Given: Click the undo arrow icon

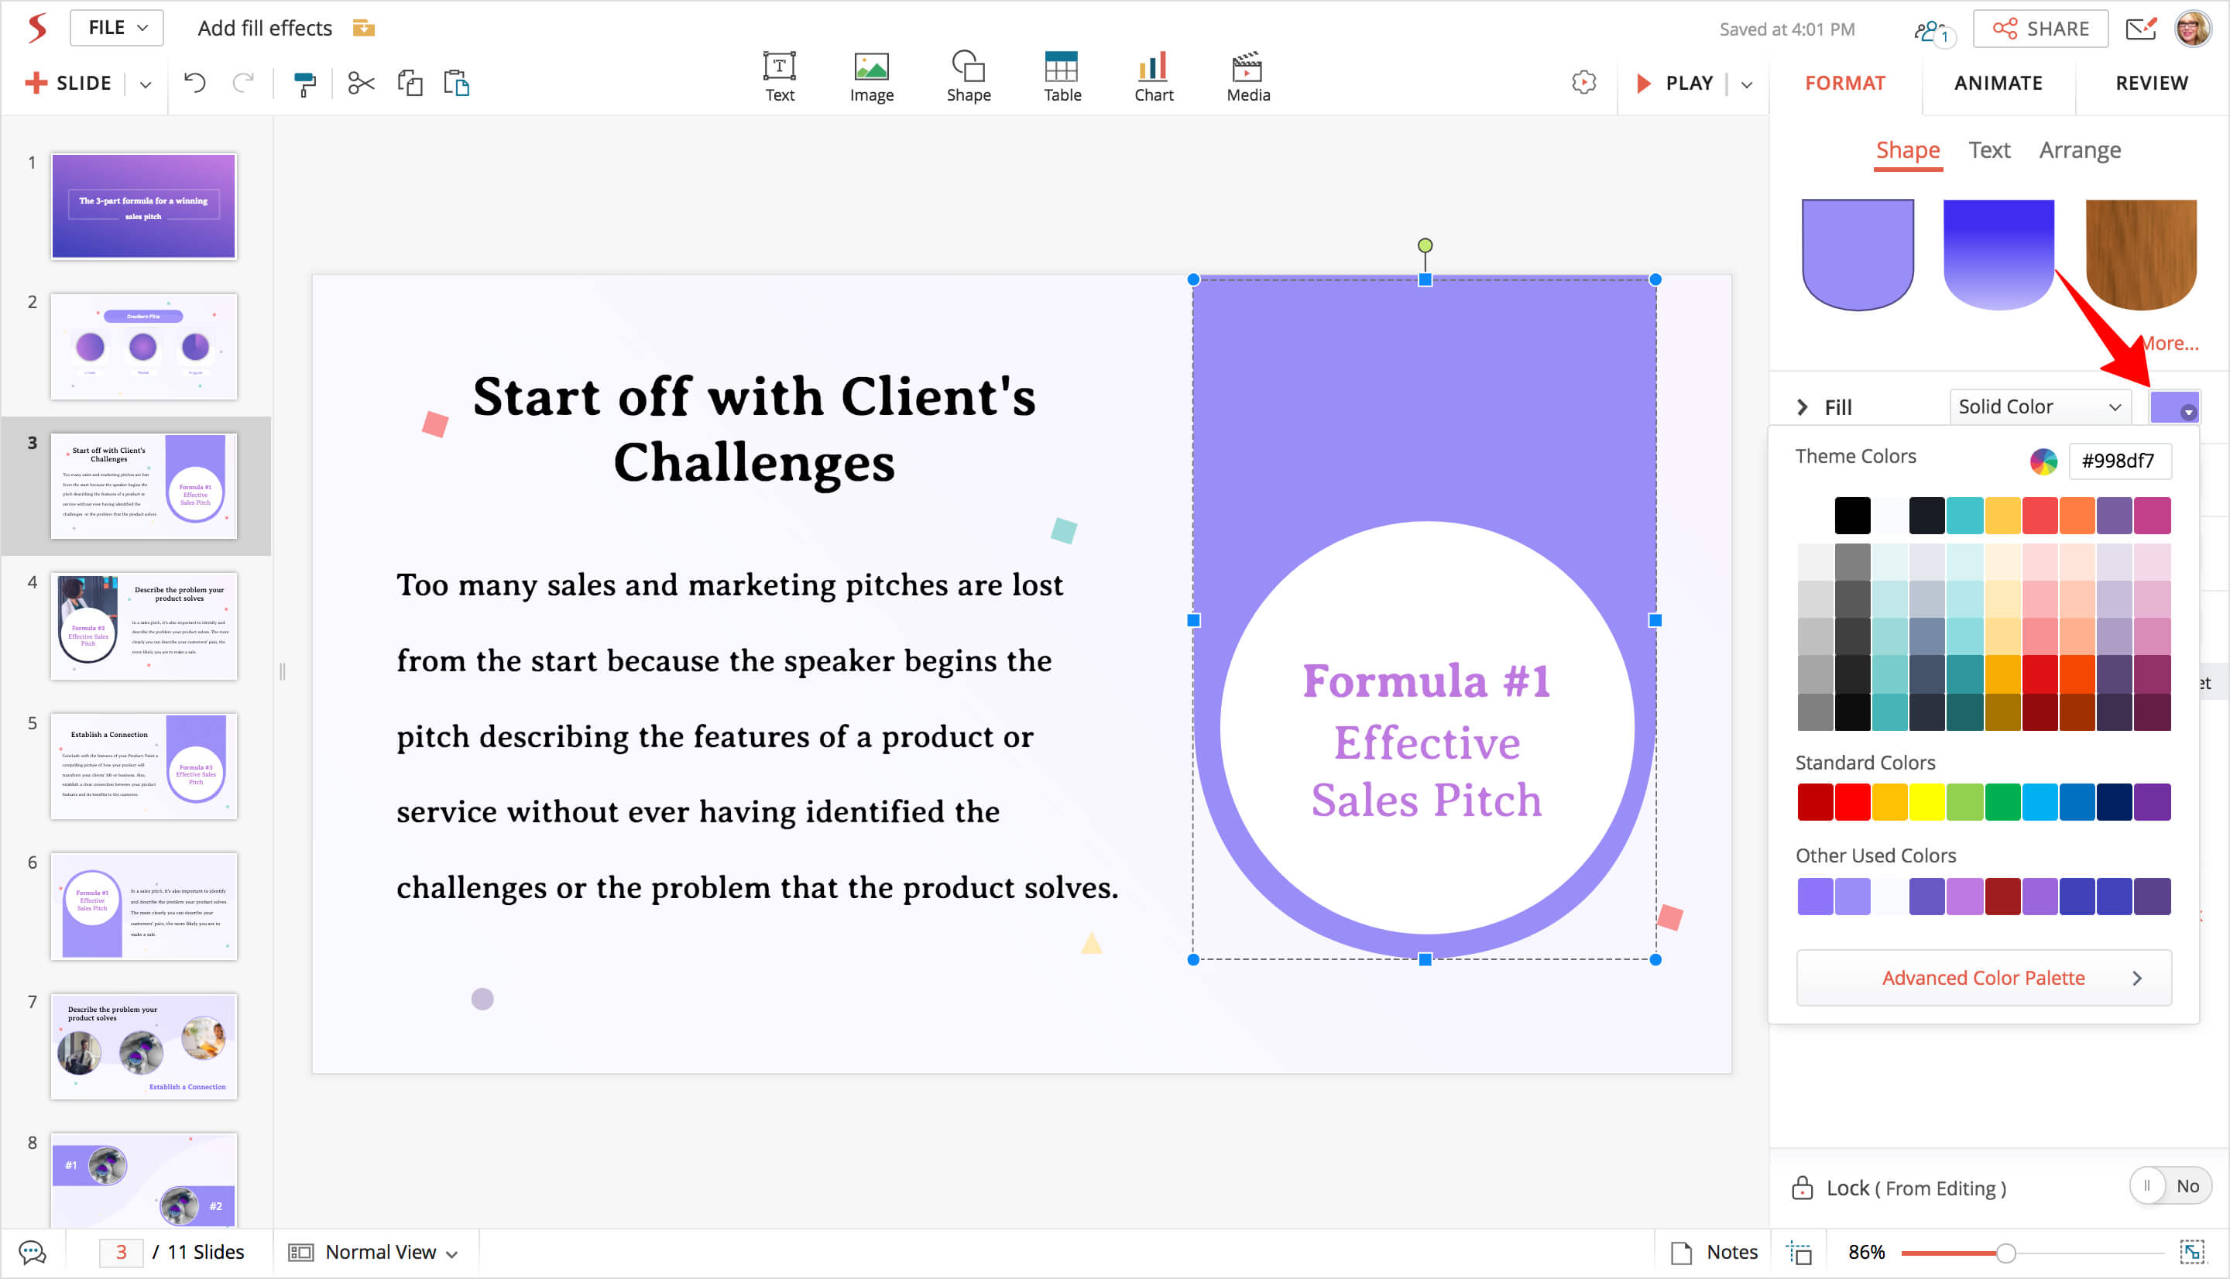Looking at the screenshot, I should coord(195,84).
